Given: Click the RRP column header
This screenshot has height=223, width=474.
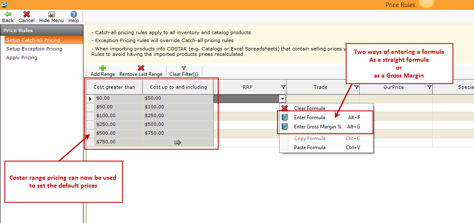Looking at the screenshot, I should click(x=250, y=87).
